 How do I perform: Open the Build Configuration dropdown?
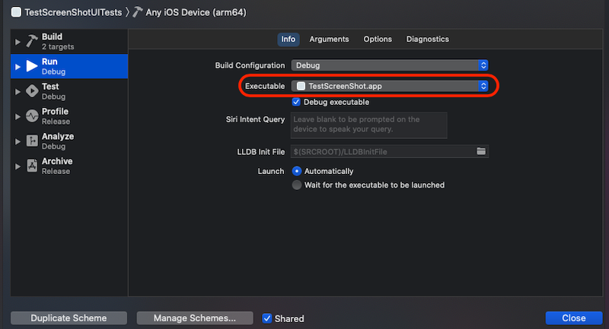pos(390,65)
